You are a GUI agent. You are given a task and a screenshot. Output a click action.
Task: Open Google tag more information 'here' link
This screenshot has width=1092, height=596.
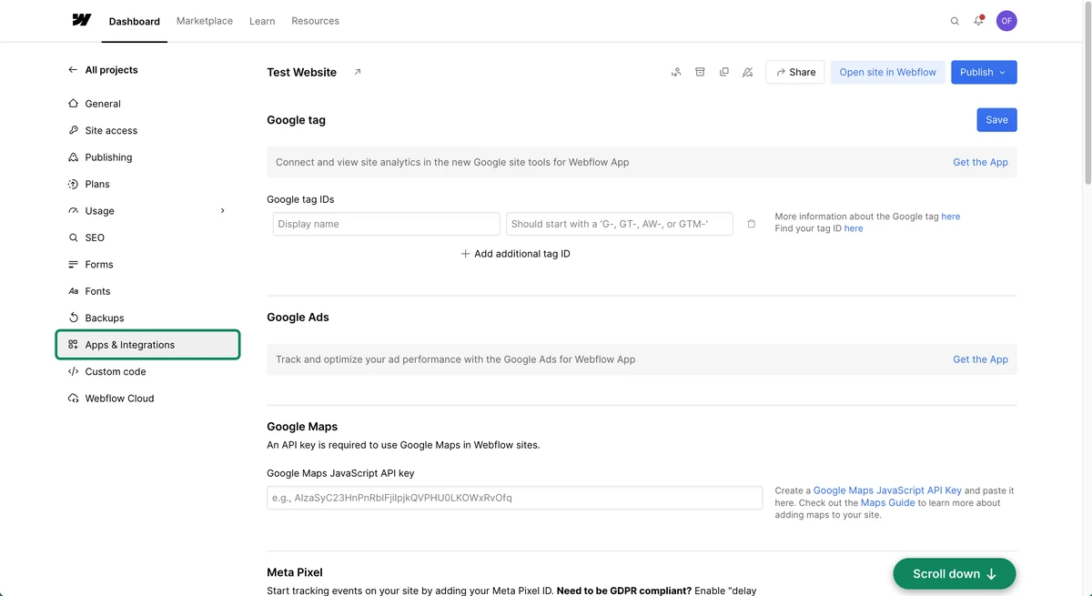[950, 217]
